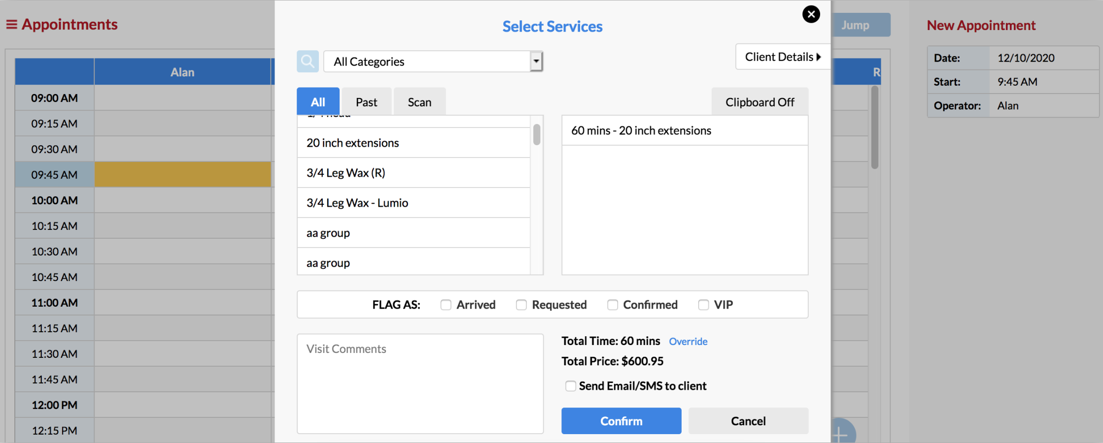Click the Override link for total time
Image resolution: width=1103 pixels, height=443 pixels.
pyautogui.click(x=688, y=341)
